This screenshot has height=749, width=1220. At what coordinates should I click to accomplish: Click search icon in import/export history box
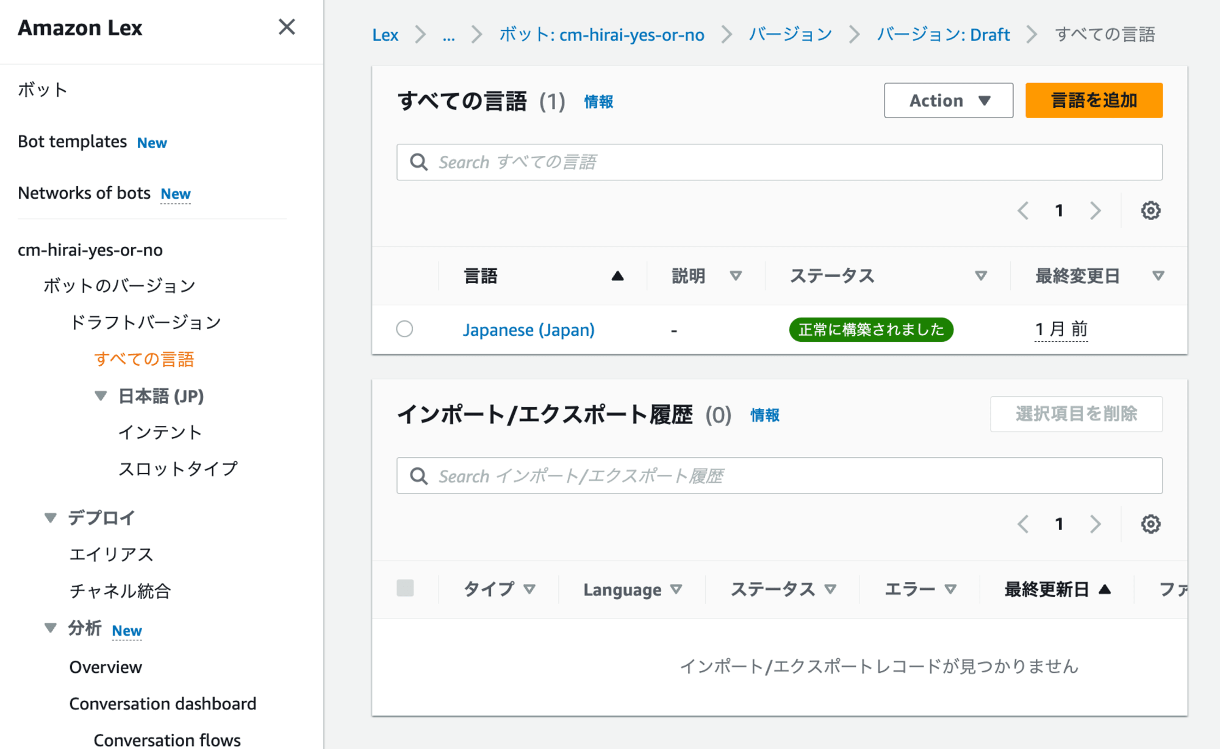pyautogui.click(x=418, y=476)
